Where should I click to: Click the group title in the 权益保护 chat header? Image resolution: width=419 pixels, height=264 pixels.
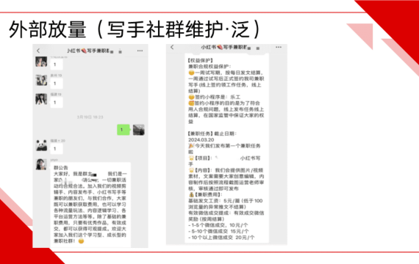tap(224, 47)
